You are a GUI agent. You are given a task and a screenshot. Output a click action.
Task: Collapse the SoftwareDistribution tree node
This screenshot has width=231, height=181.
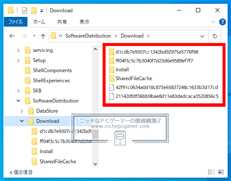[19, 101]
